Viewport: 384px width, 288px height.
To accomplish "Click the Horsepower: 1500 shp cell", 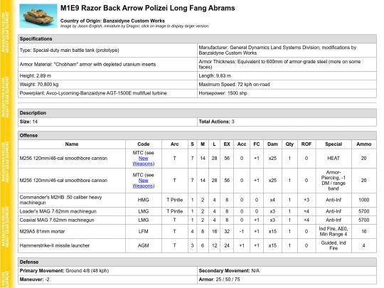I will [287, 93].
